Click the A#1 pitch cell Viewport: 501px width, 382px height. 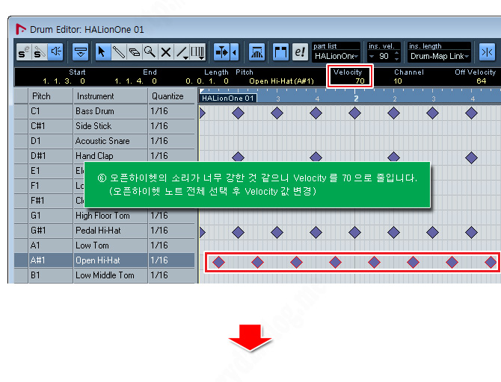coord(51,260)
